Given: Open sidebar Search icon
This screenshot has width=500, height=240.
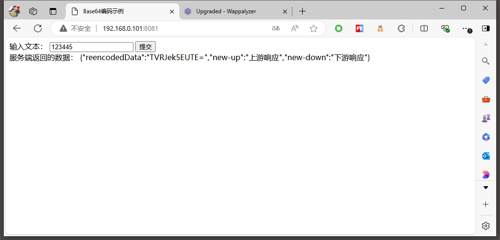Looking at the screenshot, I should pos(486,61).
